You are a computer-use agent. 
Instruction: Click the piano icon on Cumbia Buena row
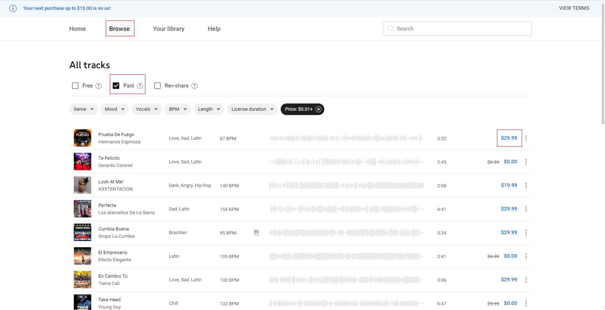pyautogui.click(x=256, y=233)
